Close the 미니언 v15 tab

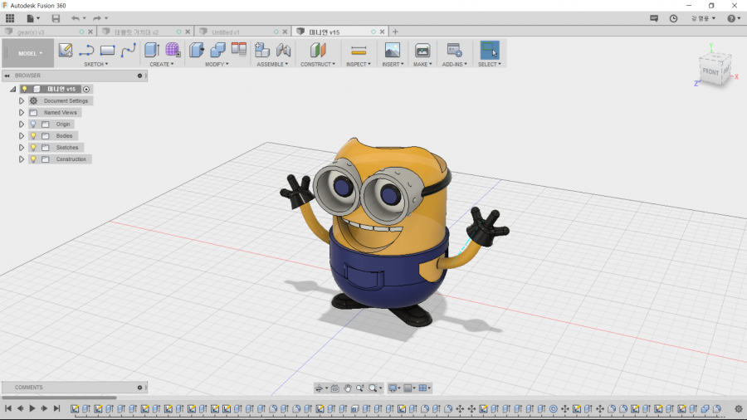(x=382, y=32)
